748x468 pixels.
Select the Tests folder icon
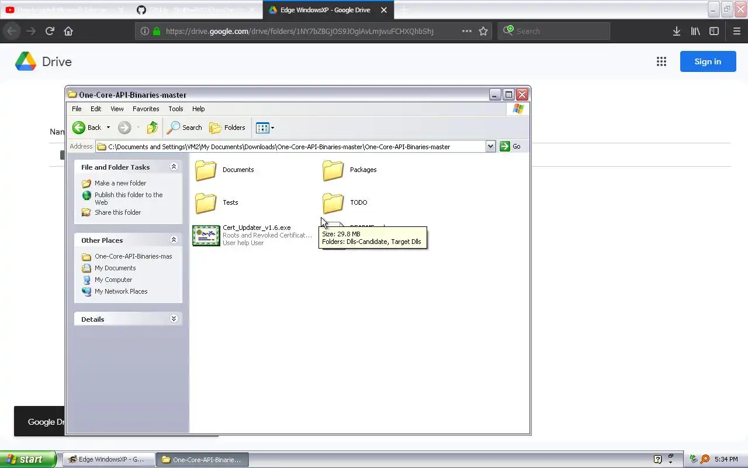tap(206, 203)
